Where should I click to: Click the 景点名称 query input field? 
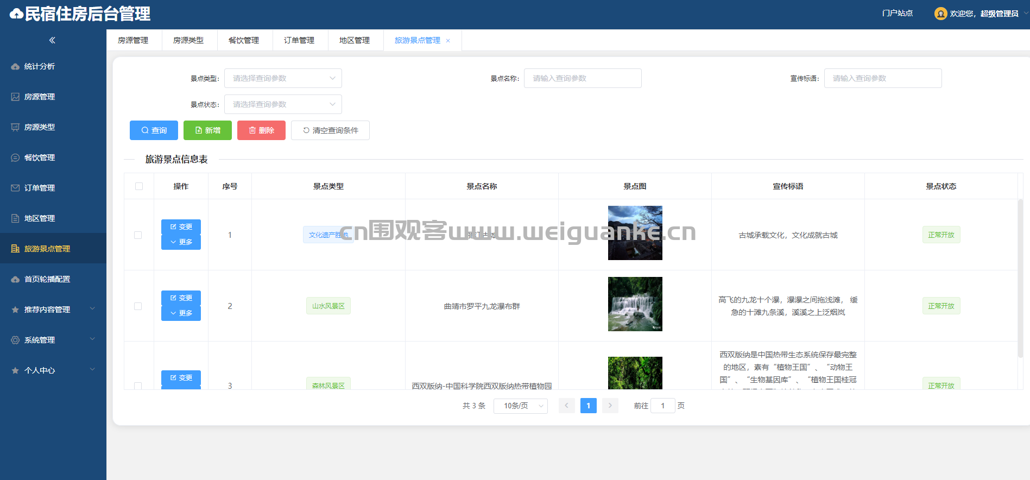(x=583, y=78)
